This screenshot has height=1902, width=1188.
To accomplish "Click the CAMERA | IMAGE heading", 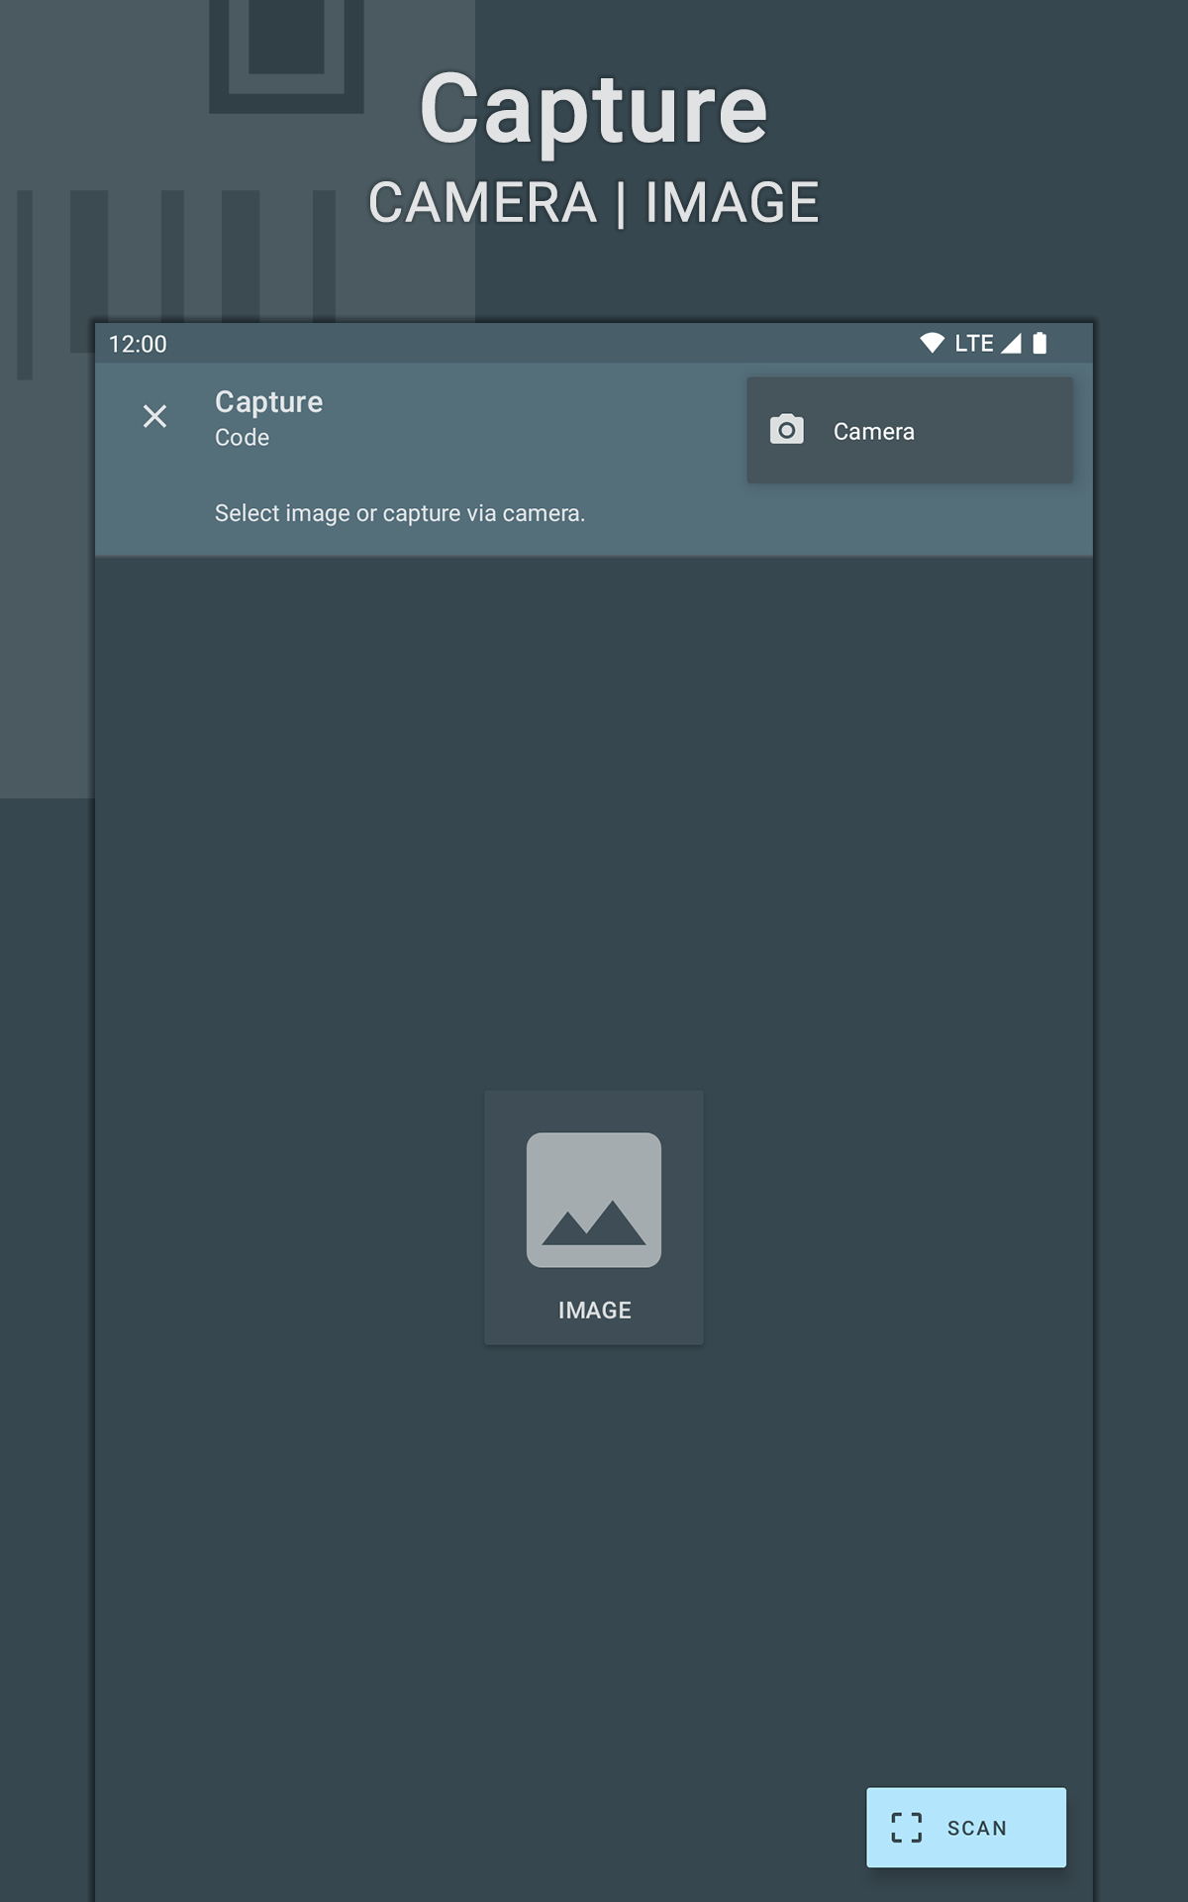I will click(x=594, y=202).
